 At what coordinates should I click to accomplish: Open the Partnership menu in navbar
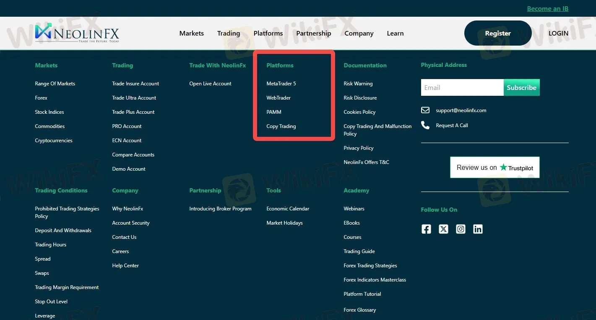click(x=314, y=33)
